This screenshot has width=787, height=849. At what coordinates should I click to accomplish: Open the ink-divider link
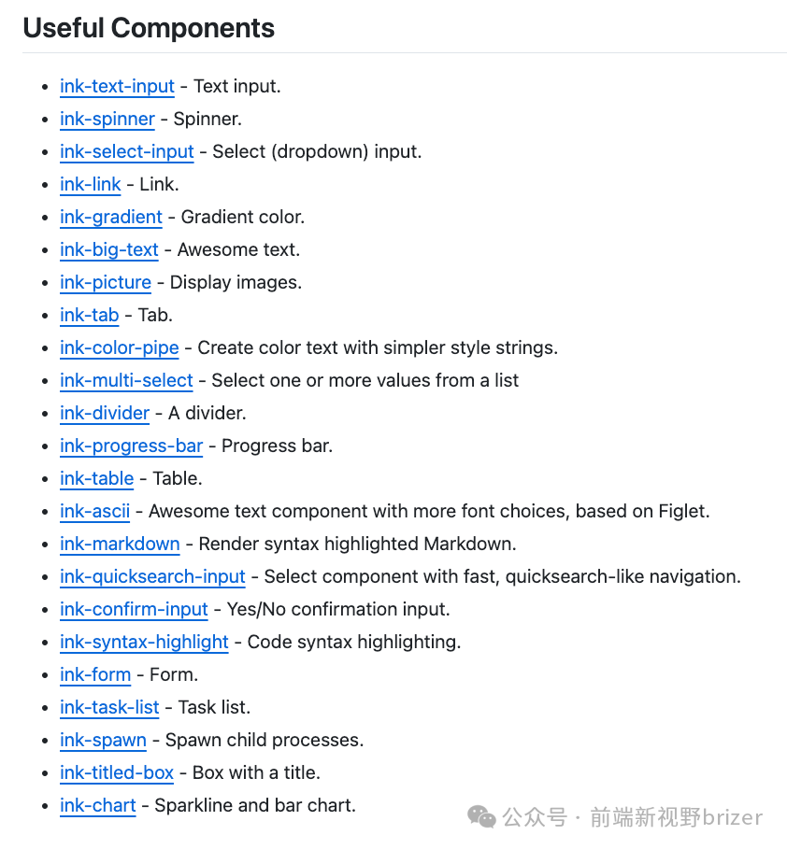(104, 413)
